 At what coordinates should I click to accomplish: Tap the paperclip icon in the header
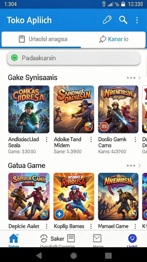click(107, 20)
